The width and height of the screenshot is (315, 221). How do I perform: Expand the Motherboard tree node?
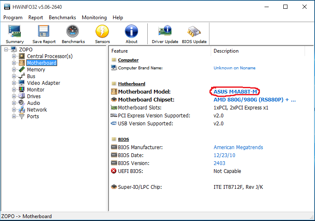click(14, 63)
